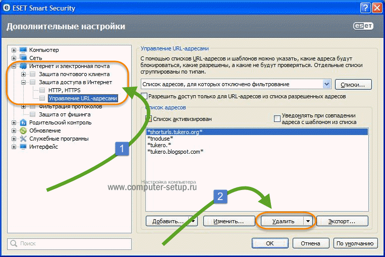Viewport: 385px width, 257px height.
Task: Click the Защита доступа в Интернет list icon
Action: [x=32, y=82]
